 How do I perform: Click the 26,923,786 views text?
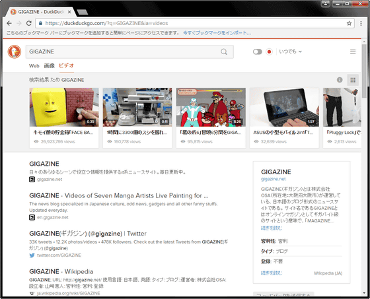pos(58,142)
